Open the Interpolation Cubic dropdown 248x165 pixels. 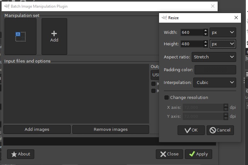tap(214, 82)
